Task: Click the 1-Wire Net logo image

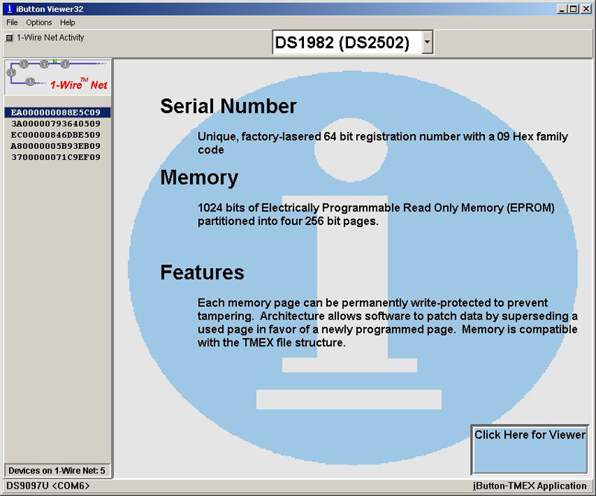Action: (x=58, y=77)
